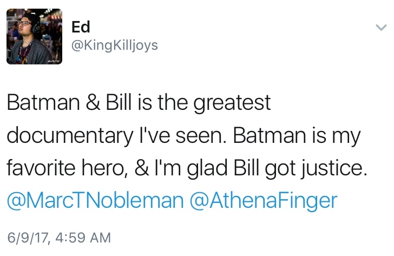Visit the @MarcTNobleman mention
This screenshot has height=256, width=394.
pyautogui.click(x=95, y=201)
